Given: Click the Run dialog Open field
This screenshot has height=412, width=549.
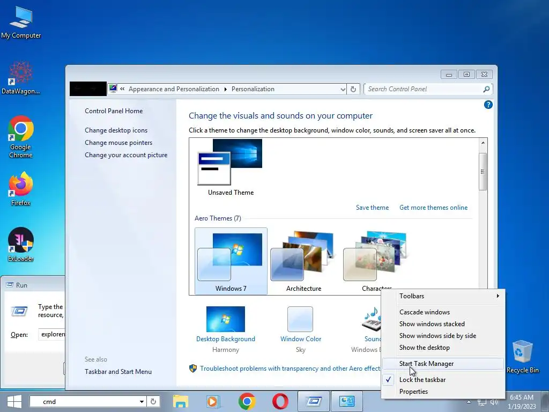Looking at the screenshot, I should [52, 334].
